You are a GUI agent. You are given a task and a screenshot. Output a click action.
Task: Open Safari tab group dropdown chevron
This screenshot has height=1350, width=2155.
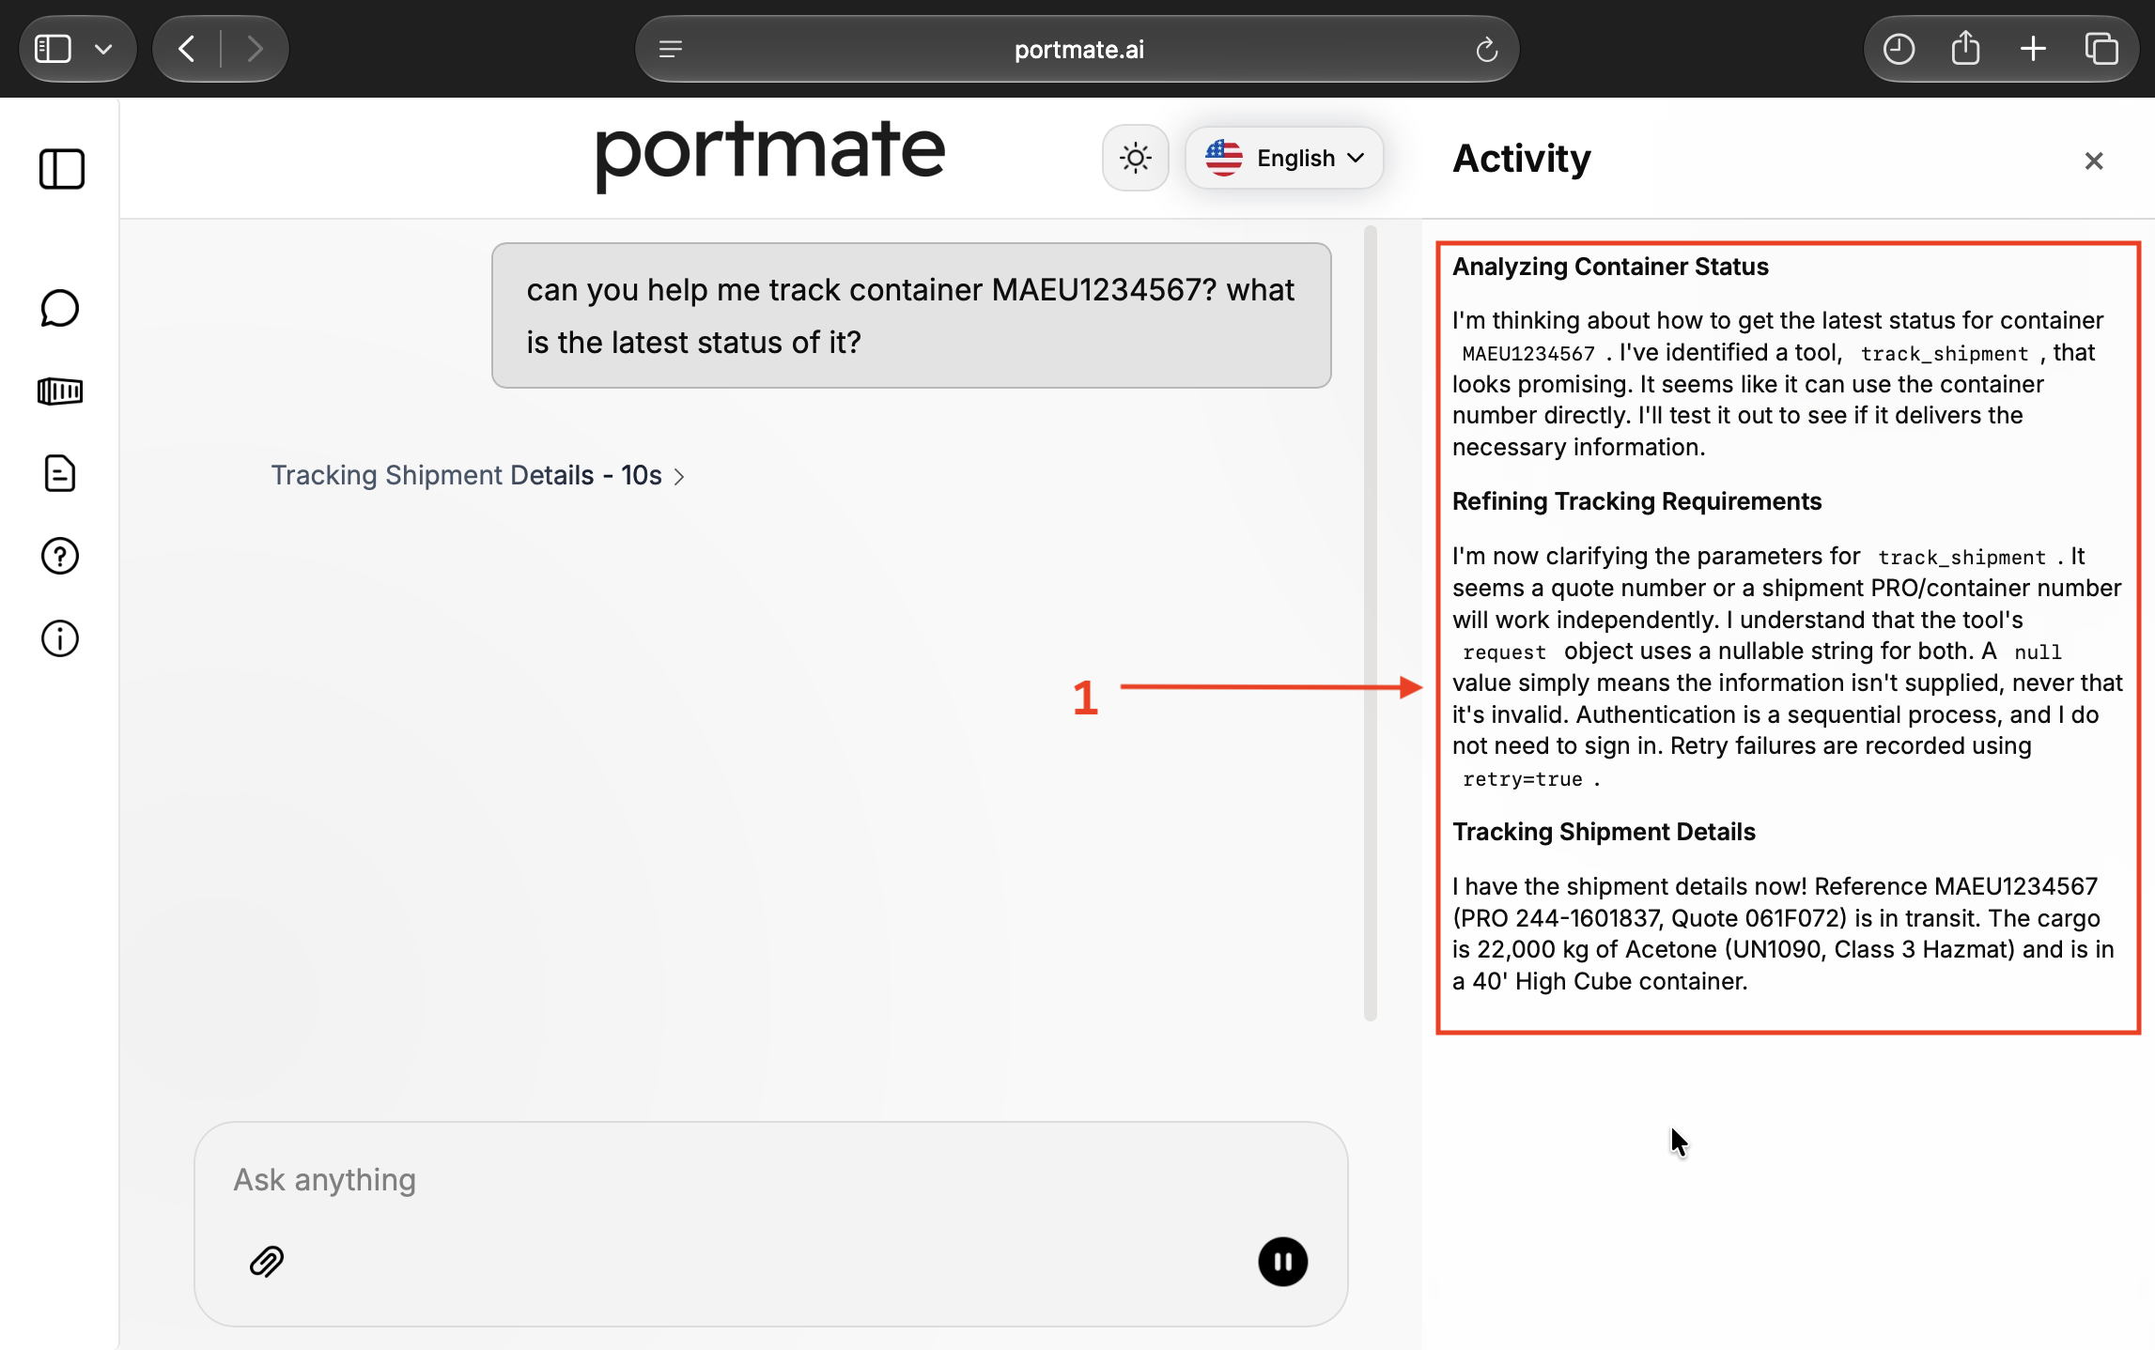103,49
